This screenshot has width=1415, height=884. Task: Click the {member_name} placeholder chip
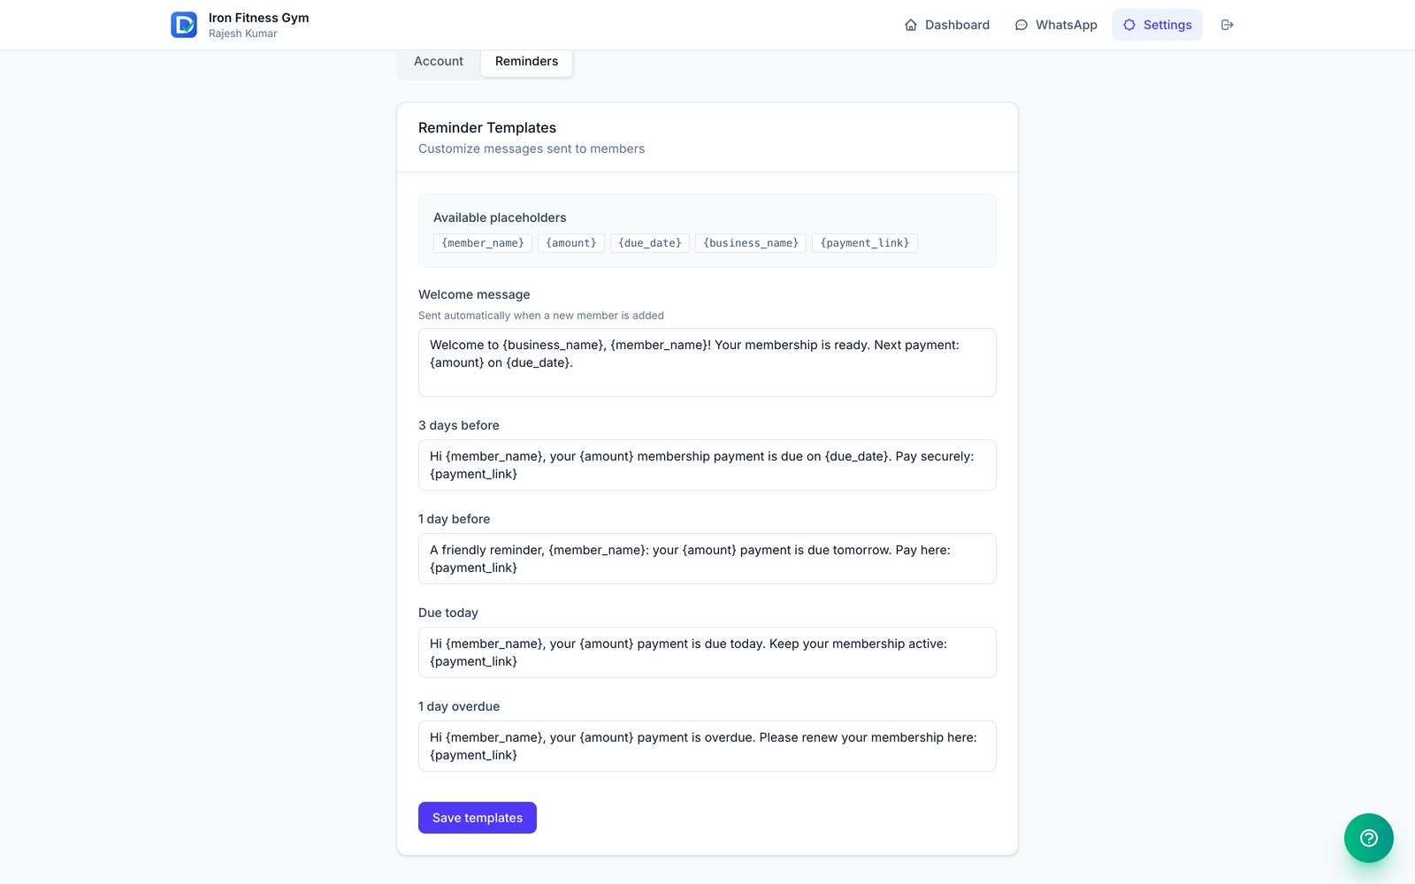pos(483,243)
